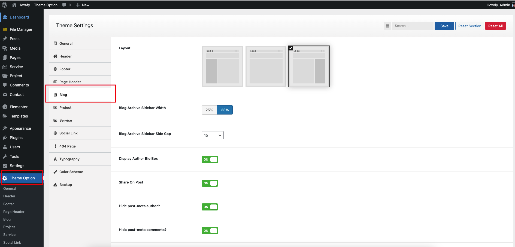Screen dimensions: 515x247
Task: Toggle Display Author Bio Box switch
Action: [210, 159]
